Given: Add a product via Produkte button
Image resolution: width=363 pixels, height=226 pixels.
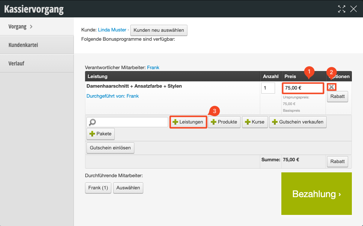Looking at the screenshot, I should click(x=224, y=122).
